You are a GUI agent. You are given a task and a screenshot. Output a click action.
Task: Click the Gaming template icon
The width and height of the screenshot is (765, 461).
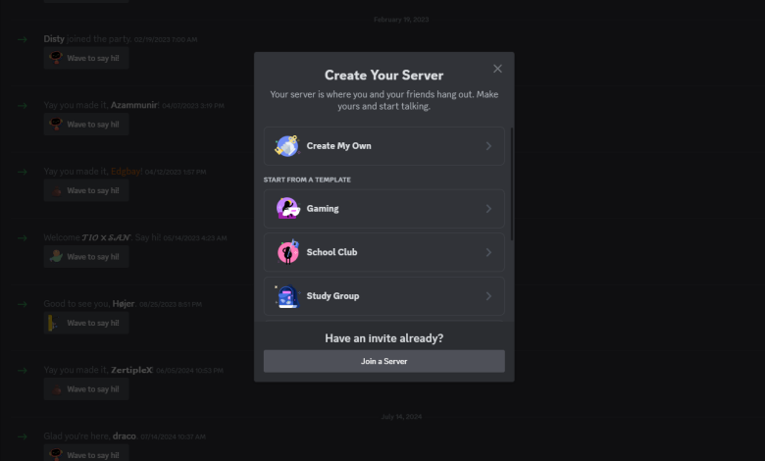pyautogui.click(x=287, y=208)
